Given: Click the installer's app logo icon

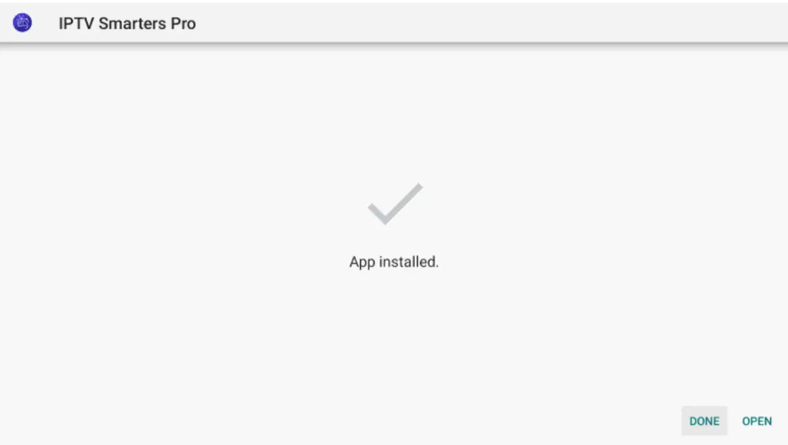Looking at the screenshot, I should coord(23,23).
